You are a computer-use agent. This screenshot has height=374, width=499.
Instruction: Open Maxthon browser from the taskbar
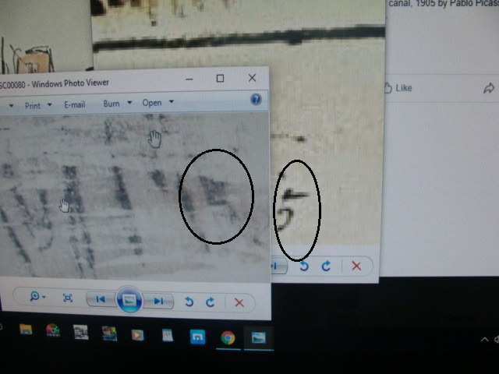[197, 337]
